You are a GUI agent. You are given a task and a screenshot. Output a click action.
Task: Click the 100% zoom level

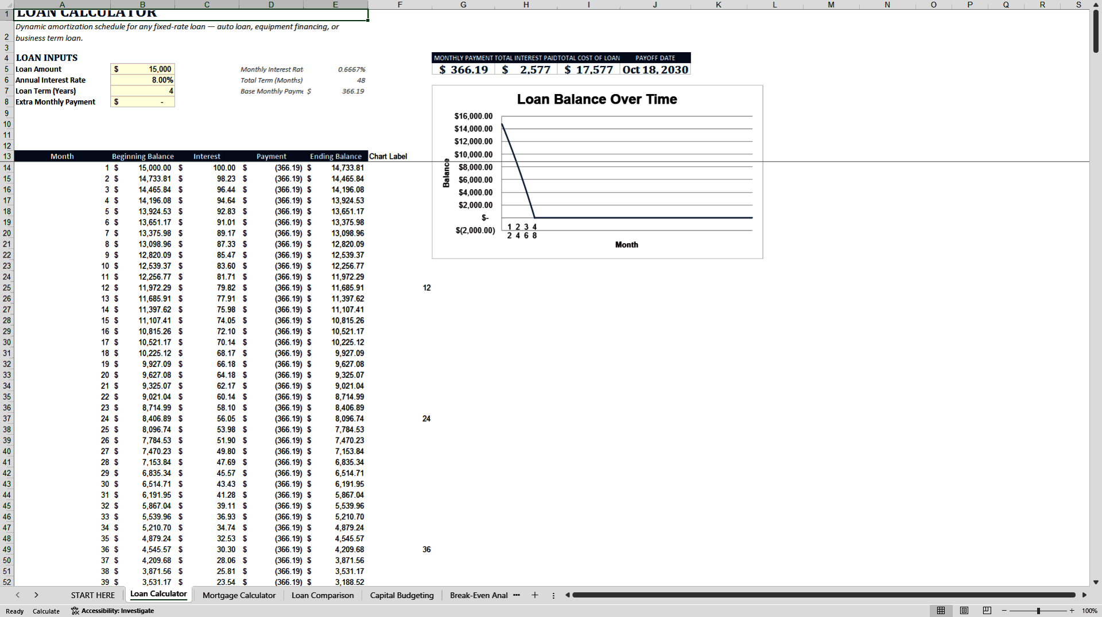[1089, 611]
